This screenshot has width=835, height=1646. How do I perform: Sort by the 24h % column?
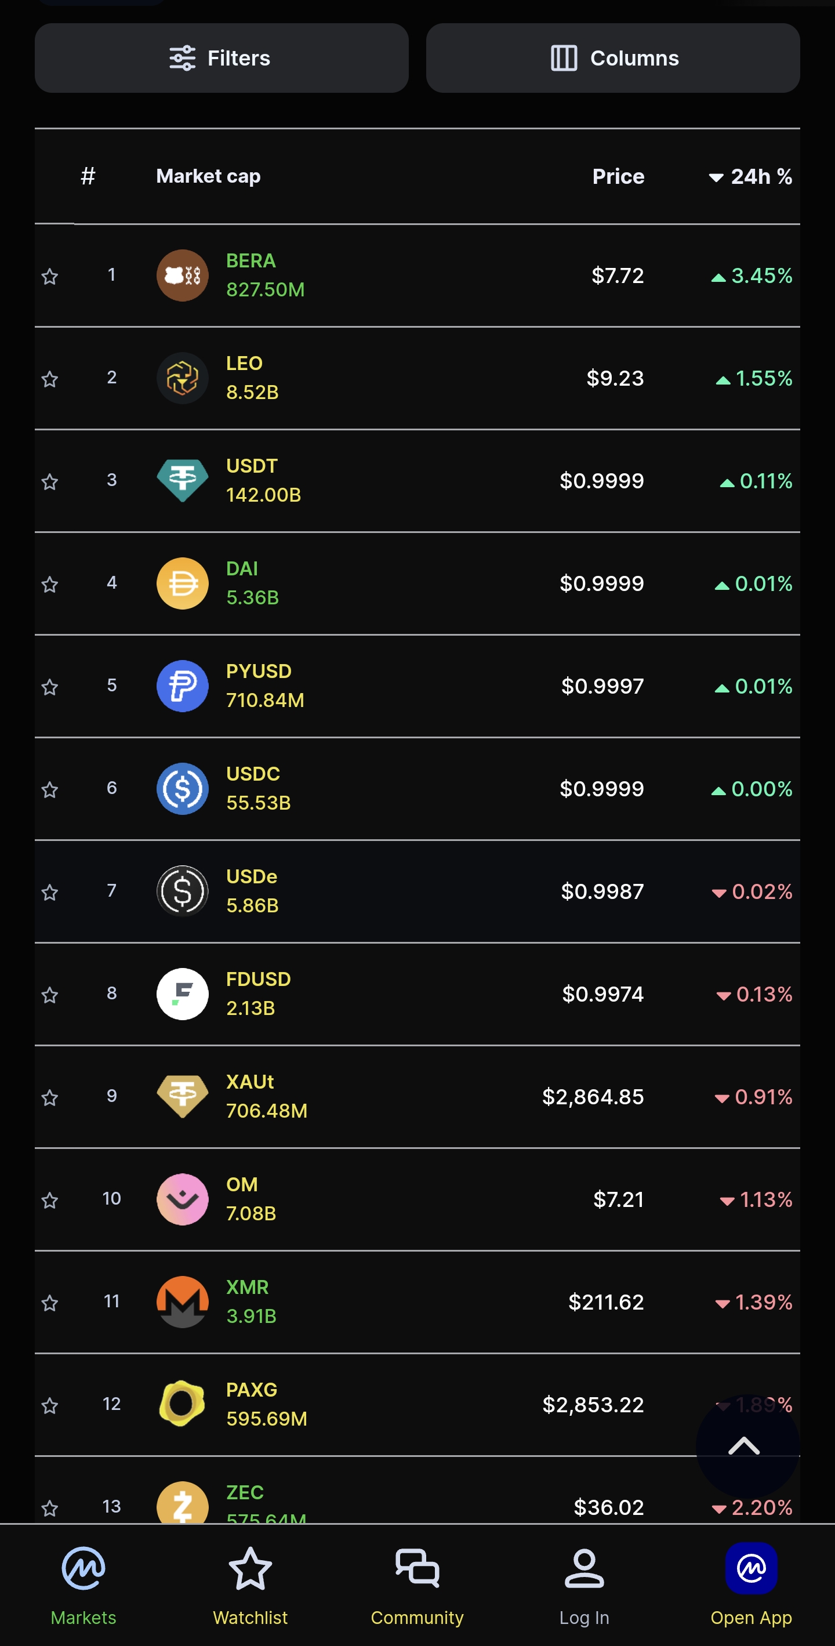click(752, 176)
